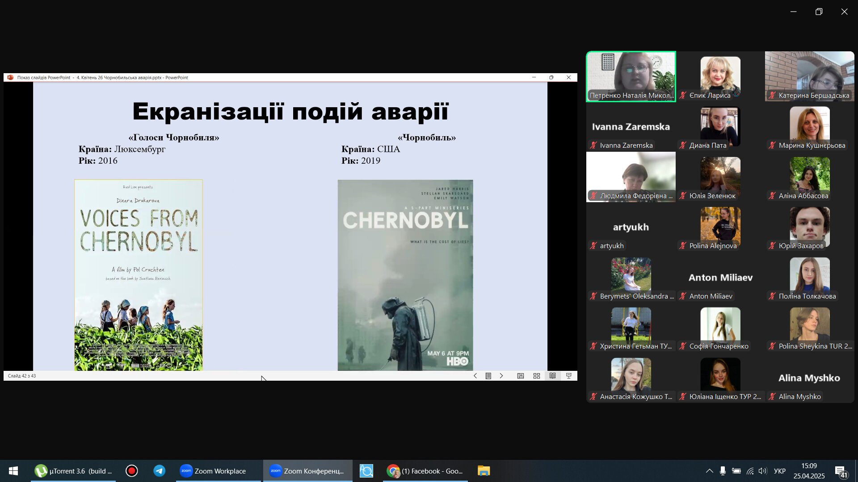Open File Explorer from taskbar
Viewport: 858px width, 482px height.
tap(484, 471)
